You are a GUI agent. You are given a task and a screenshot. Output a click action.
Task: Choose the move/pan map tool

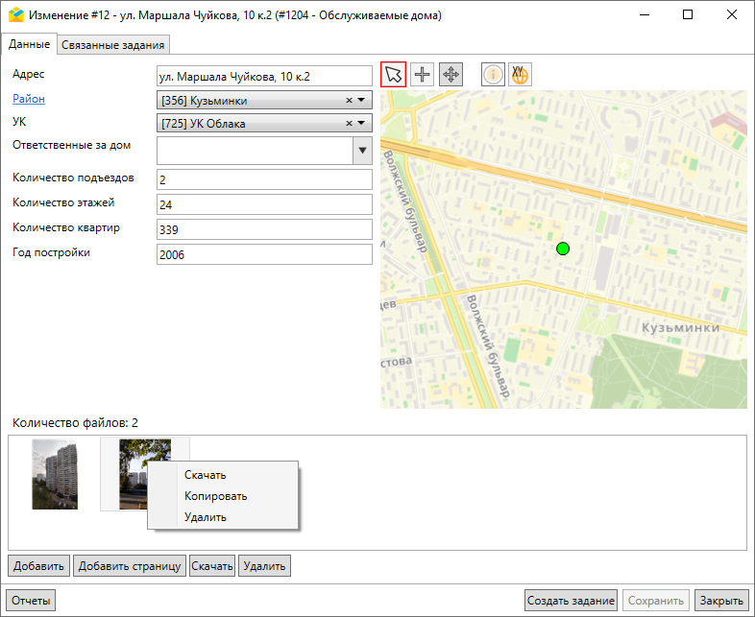pyautogui.click(x=451, y=75)
